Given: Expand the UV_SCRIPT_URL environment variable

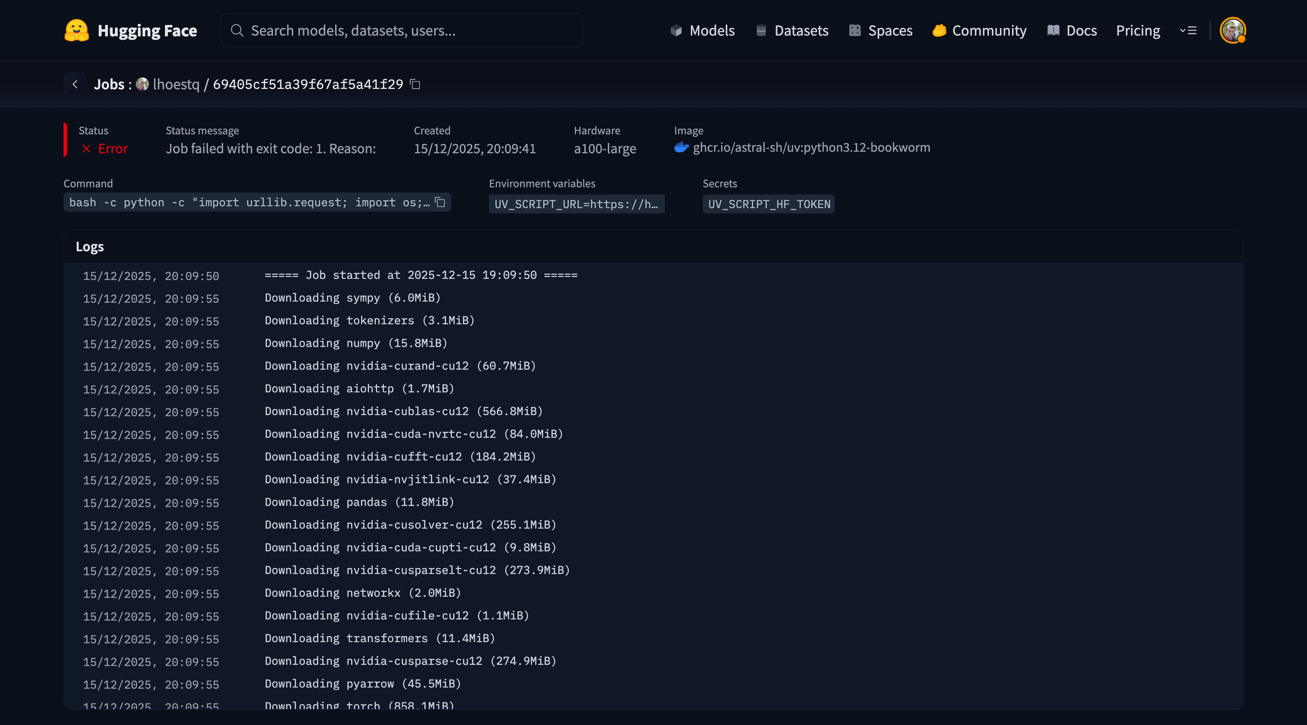Looking at the screenshot, I should click(576, 204).
